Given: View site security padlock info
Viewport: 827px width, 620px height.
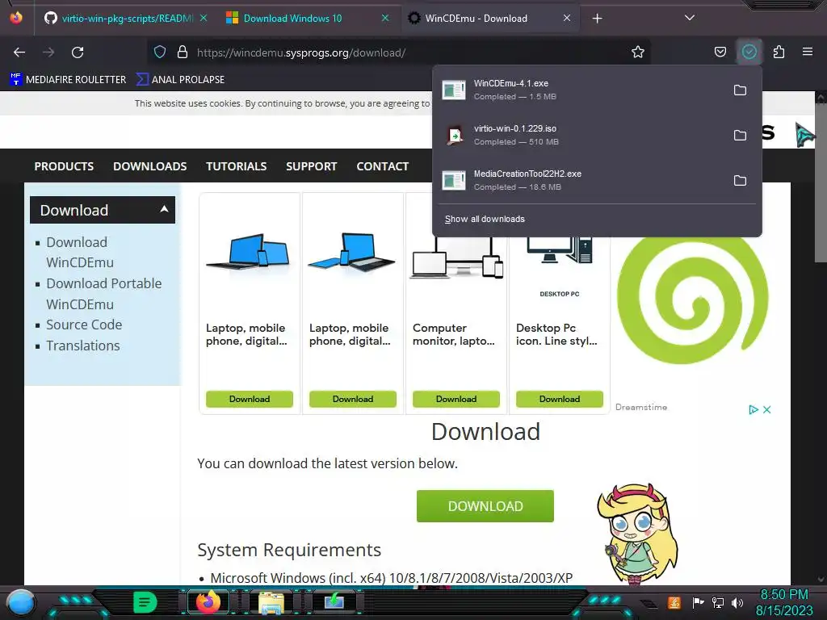Looking at the screenshot, I should coord(183,52).
